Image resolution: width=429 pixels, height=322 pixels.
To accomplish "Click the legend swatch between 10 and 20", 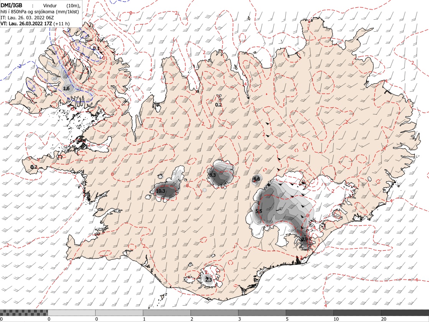I will pyautogui.click(x=357, y=313).
